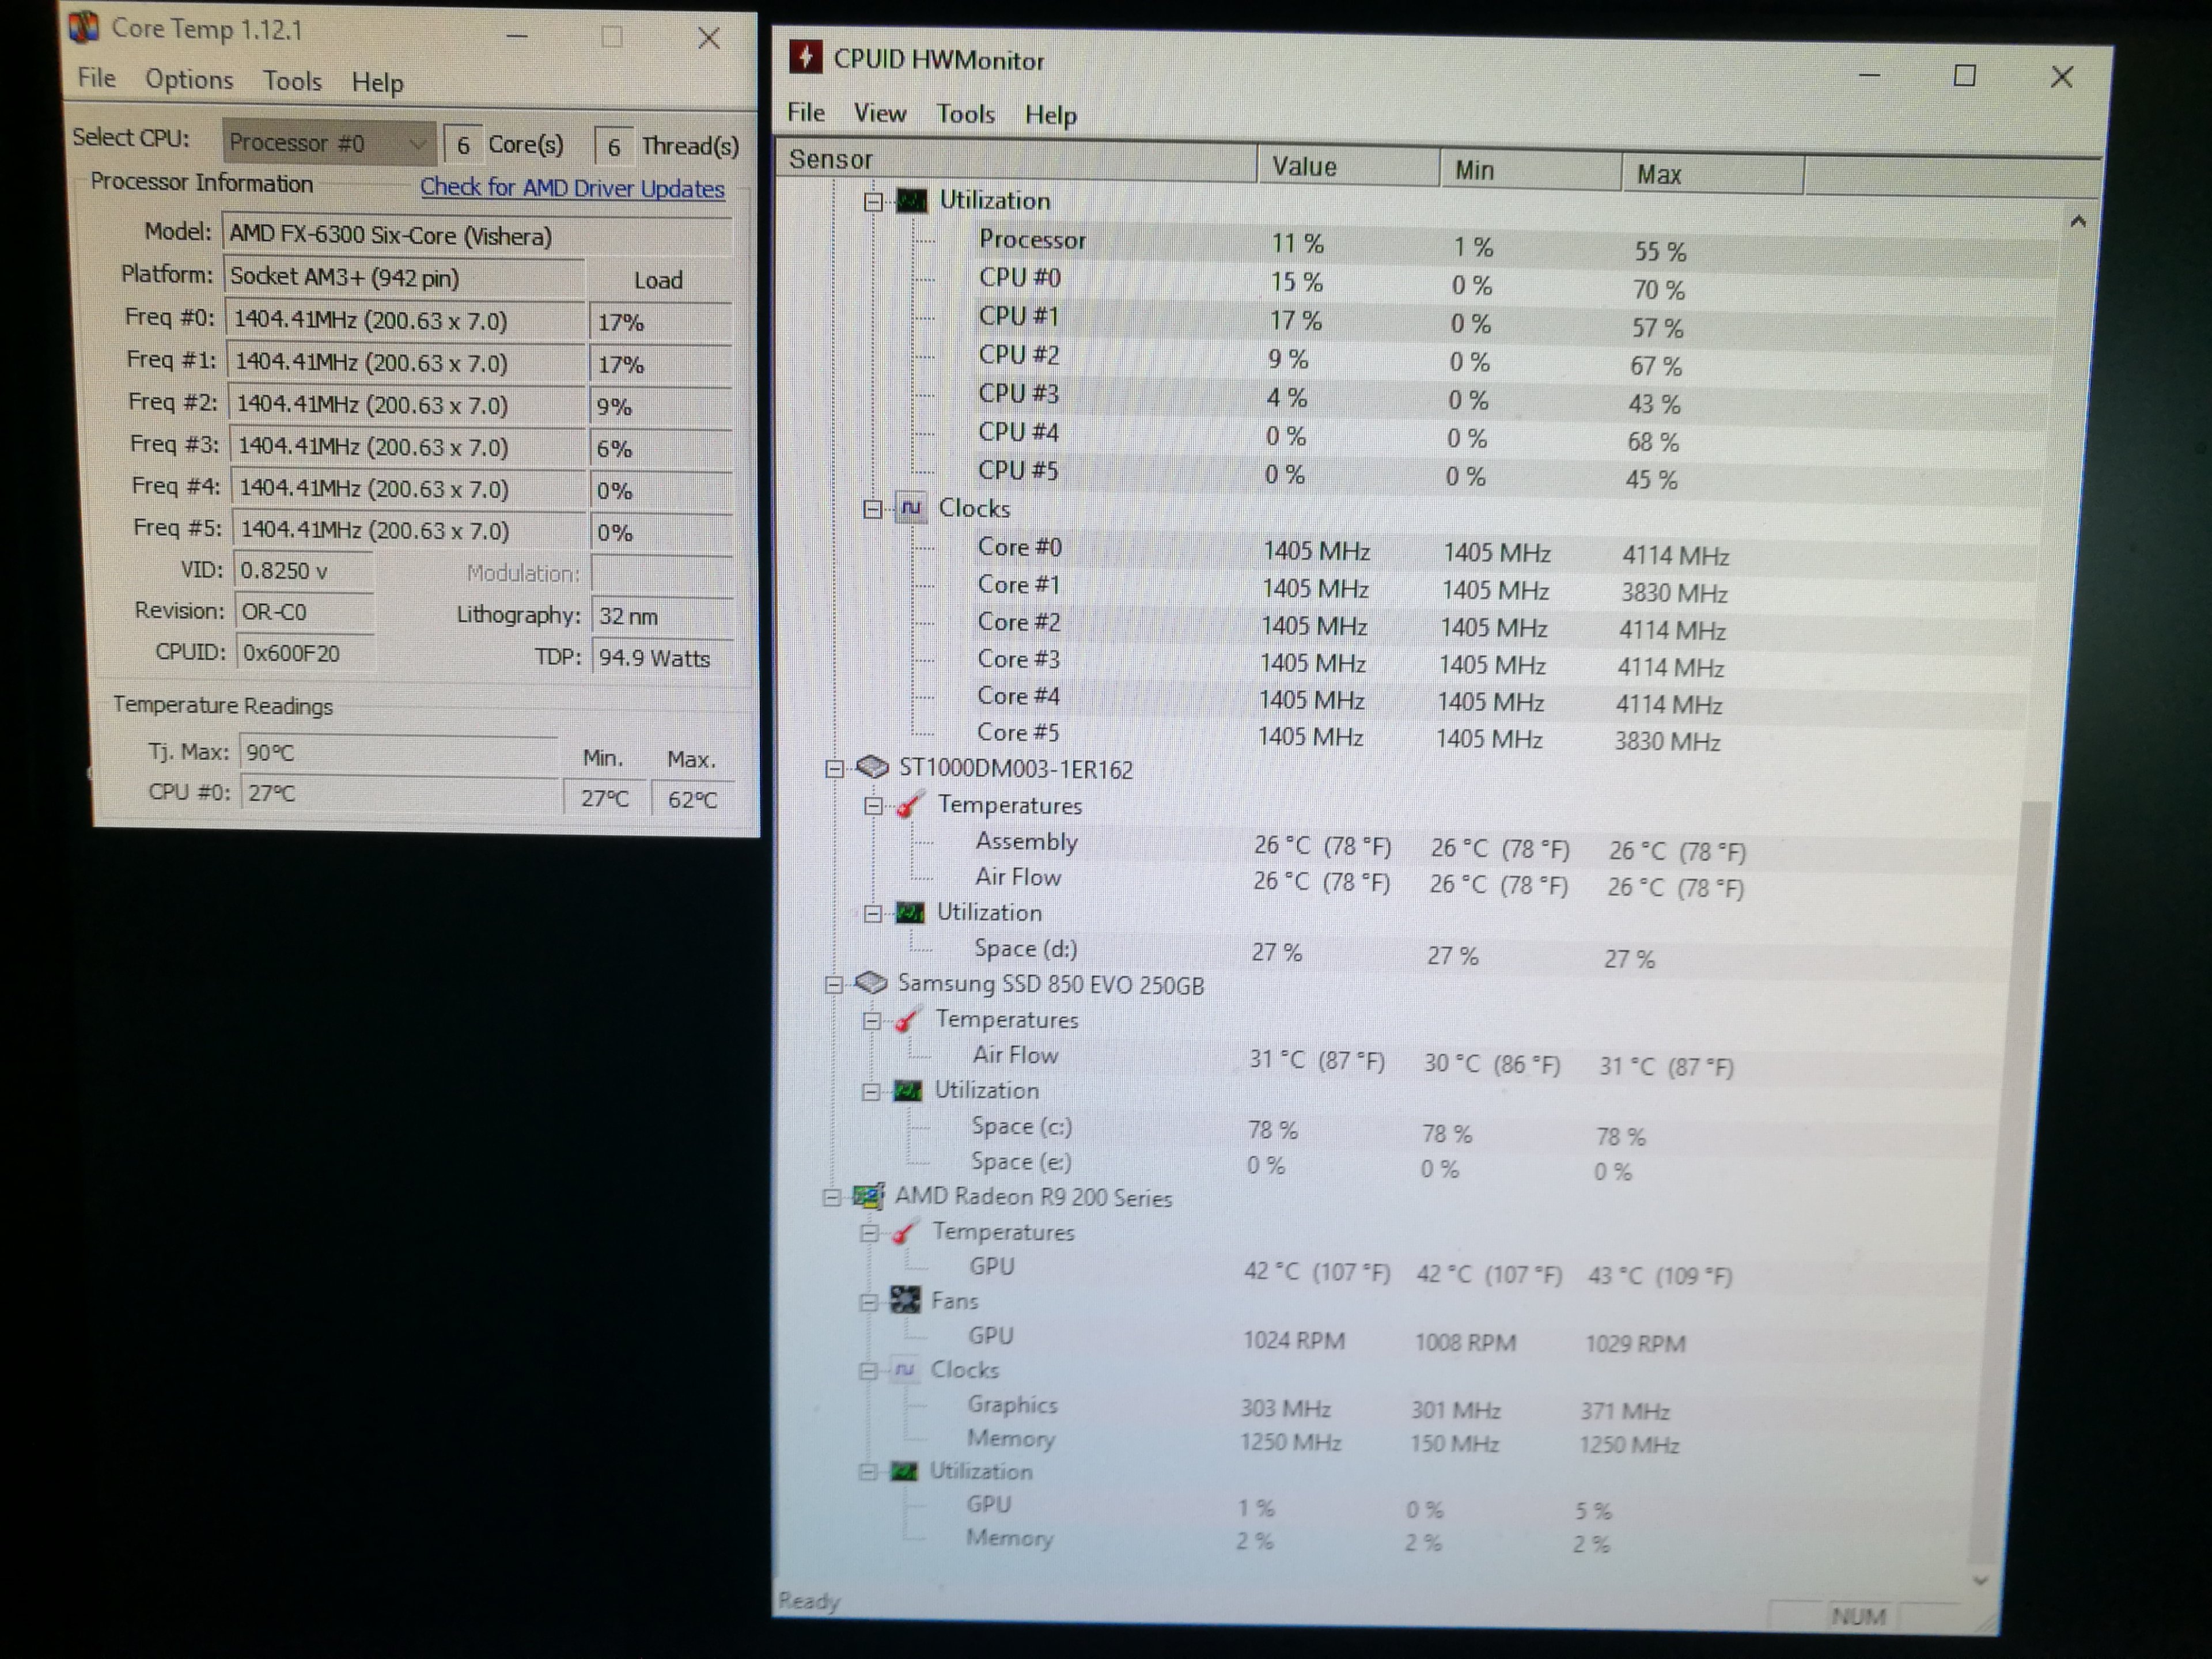Collapse the CPU Clocks tree node
The image size is (2212, 1659).
click(x=873, y=509)
